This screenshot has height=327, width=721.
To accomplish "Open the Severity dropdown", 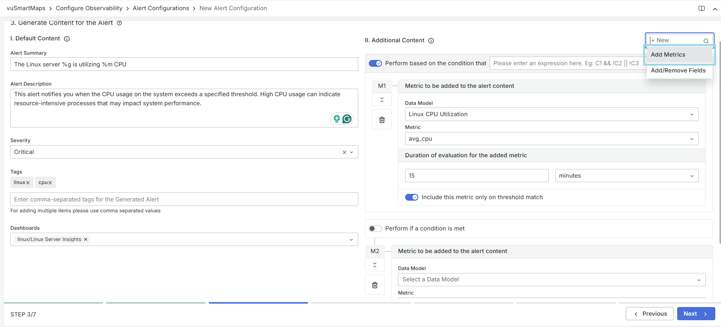I will click(351, 152).
